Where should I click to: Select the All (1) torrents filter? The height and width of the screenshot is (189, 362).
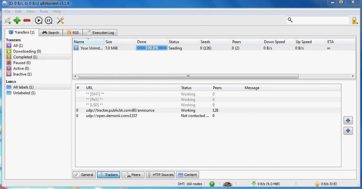point(38,46)
